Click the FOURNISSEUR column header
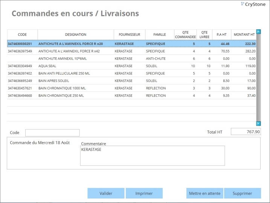This screenshot has height=203, width=270. click(130, 34)
